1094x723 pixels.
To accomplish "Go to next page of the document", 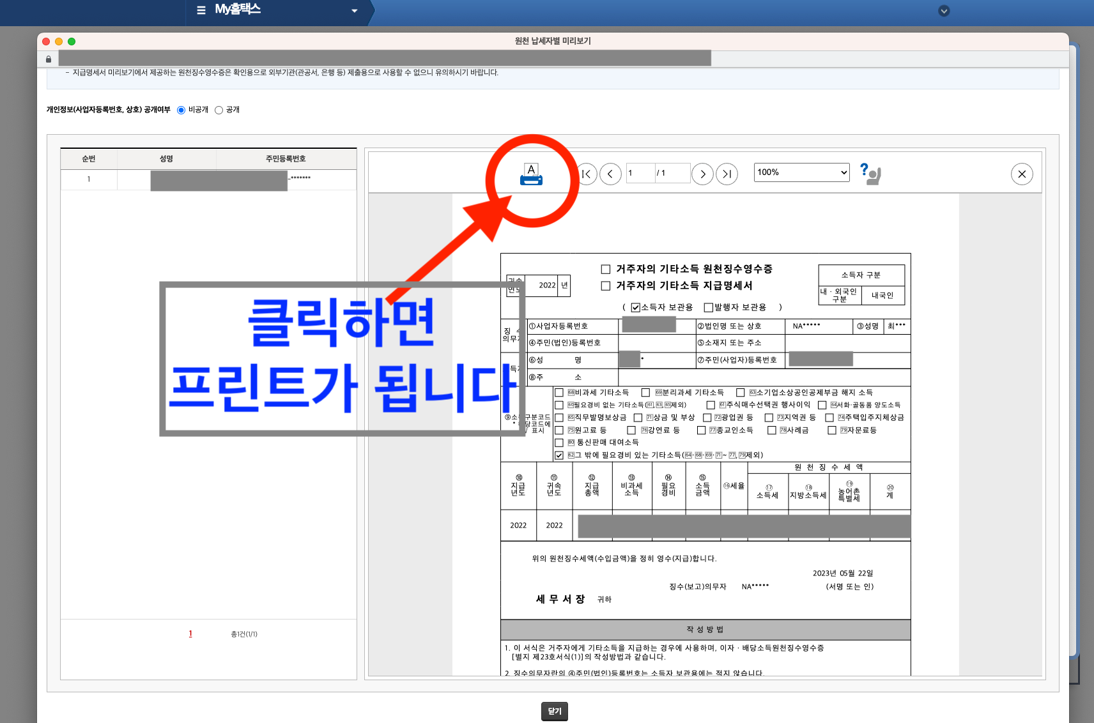I will [702, 174].
